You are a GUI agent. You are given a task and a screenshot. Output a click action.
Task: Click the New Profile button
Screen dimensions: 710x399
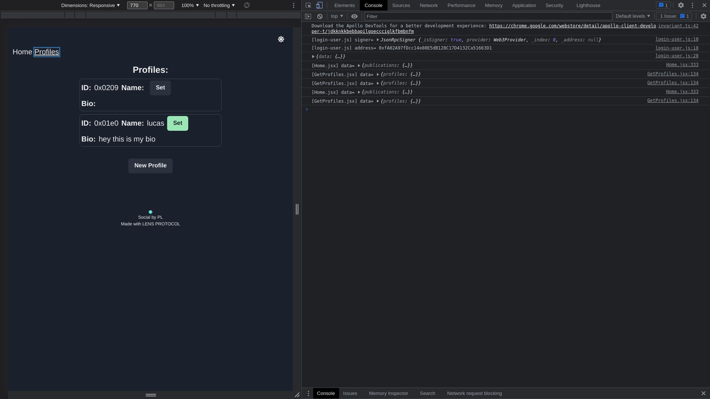coord(151,166)
